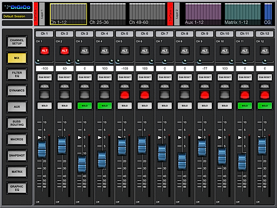Click the fader cap on channel 5

(x=122, y=147)
